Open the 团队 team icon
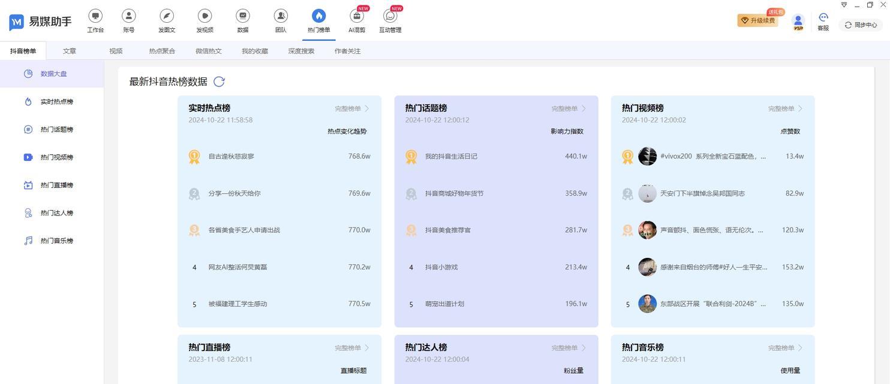The height and width of the screenshot is (384, 890). 281,16
